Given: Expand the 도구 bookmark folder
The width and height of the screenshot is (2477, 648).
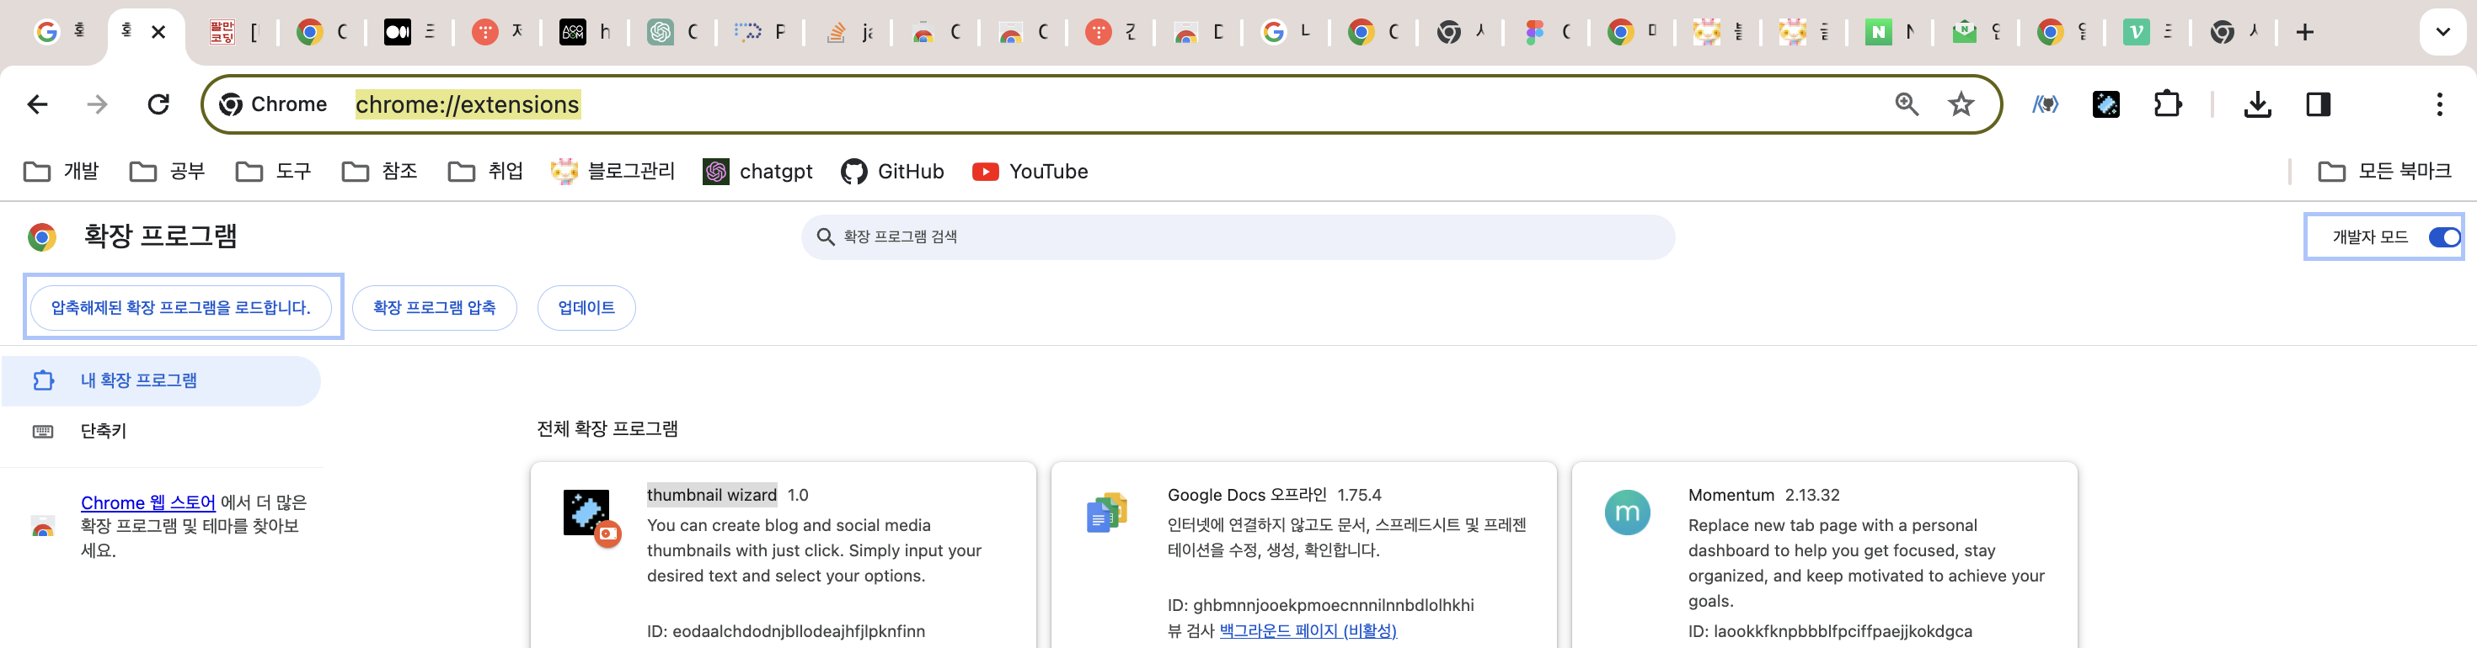Looking at the screenshot, I should tap(274, 172).
